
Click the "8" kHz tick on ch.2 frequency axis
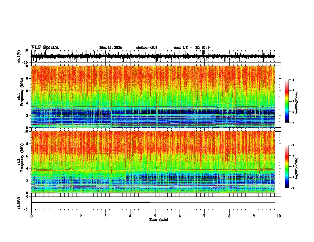click(x=27, y=144)
